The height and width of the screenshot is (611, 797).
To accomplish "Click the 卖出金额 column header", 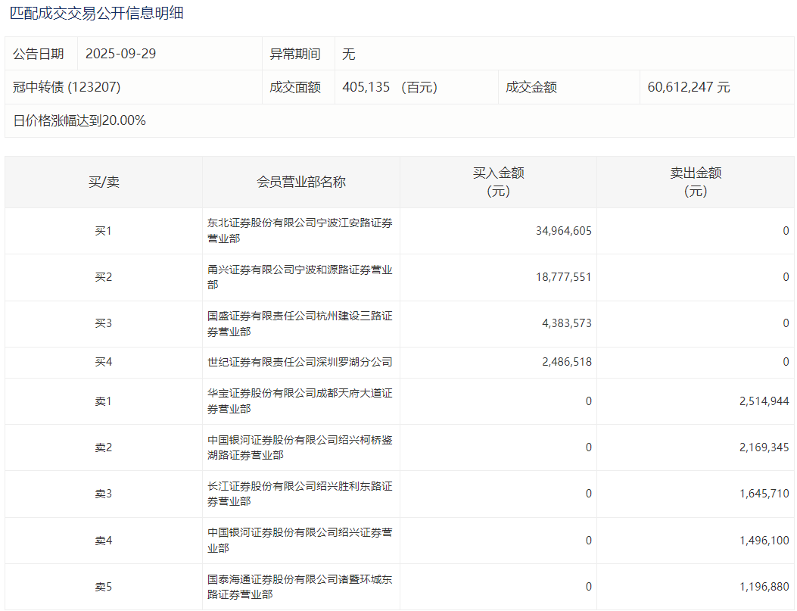I will coord(695,182).
